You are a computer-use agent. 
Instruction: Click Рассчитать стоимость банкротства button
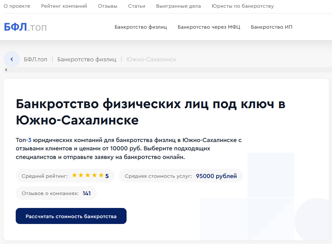71,216
